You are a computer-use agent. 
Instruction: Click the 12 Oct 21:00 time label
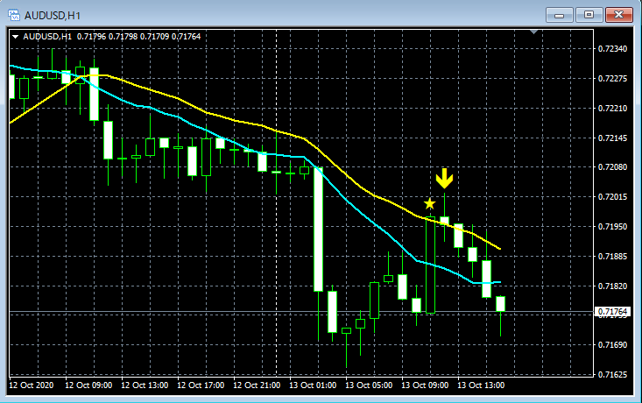(257, 385)
